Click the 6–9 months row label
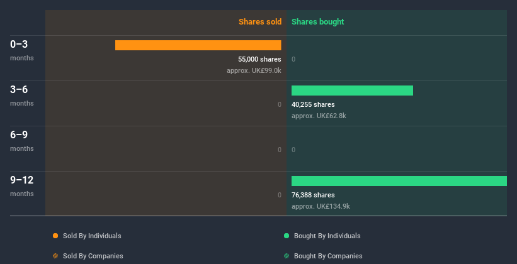Screen dimensions: 517x264 [x=22, y=141]
